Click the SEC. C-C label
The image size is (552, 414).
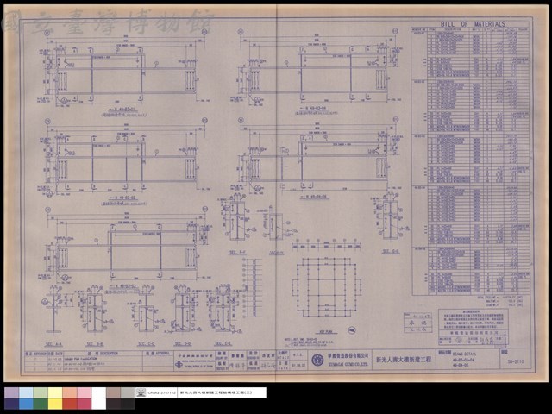(146, 344)
